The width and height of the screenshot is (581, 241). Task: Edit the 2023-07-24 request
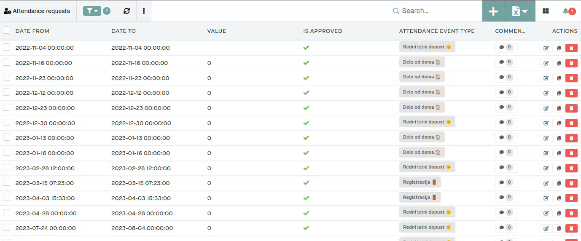pyautogui.click(x=546, y=228)
